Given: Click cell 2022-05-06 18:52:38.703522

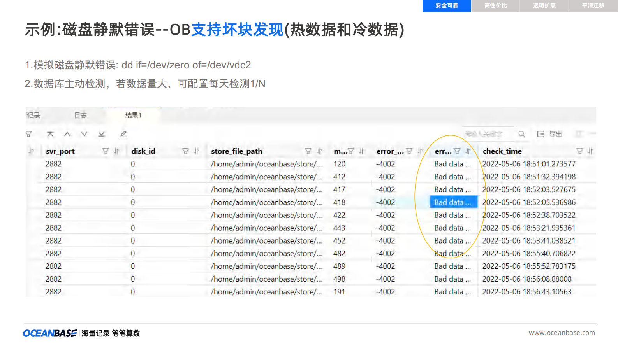Looking at the screenshot, I should pos(529,215).
